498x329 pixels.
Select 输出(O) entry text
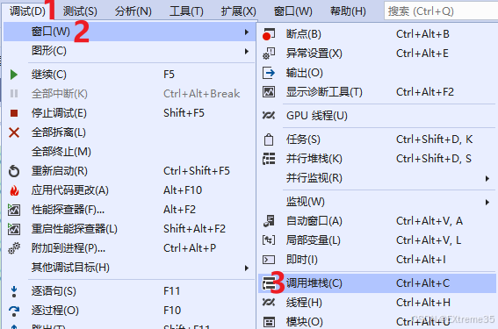click(304, 73)
